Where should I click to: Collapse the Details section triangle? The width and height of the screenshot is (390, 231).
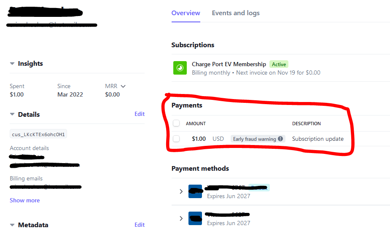coord(12,114)
